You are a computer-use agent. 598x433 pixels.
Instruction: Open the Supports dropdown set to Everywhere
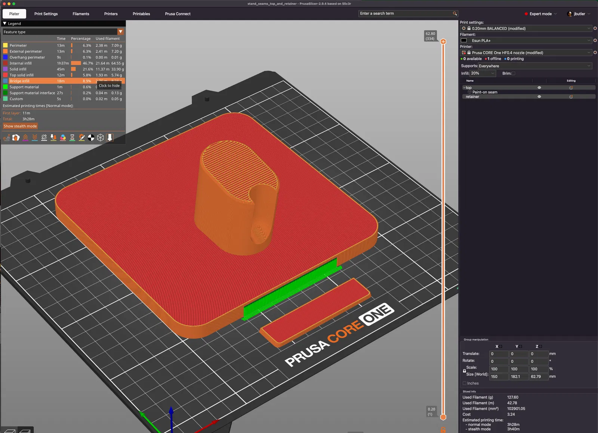point(535,66)
